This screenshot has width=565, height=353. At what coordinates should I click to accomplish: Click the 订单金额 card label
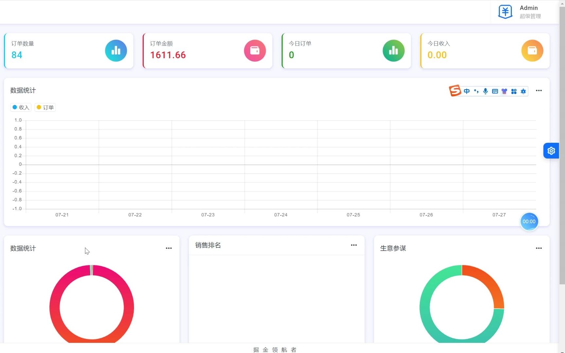point(161,43)
